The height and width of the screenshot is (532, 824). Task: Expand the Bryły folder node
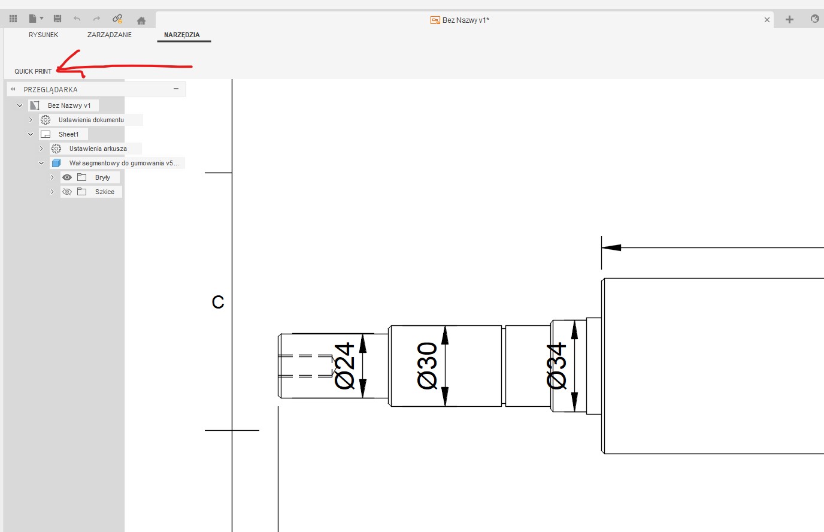click(52, 177)
